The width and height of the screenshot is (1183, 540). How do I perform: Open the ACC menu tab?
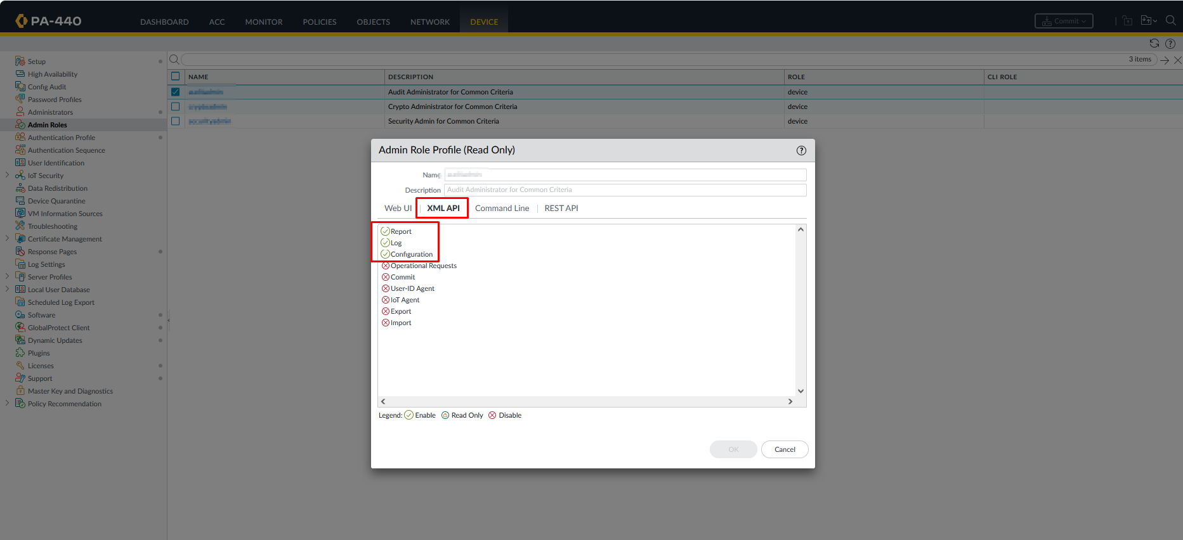click(x=217, y=22)
